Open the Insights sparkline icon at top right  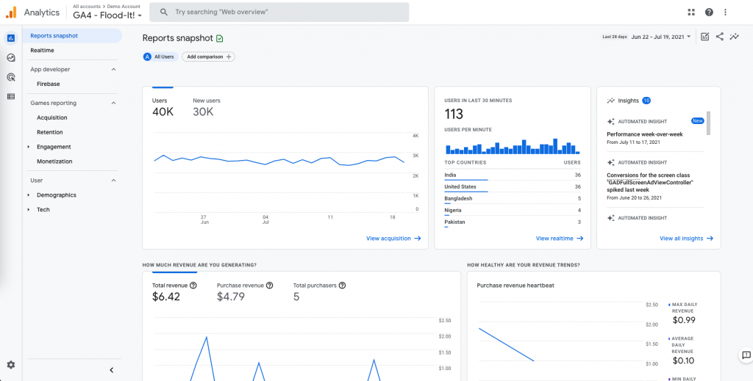(735, 37)
